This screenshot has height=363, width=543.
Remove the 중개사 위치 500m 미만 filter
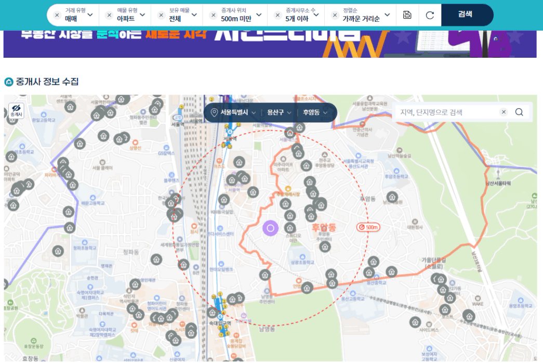click(214, 15)
